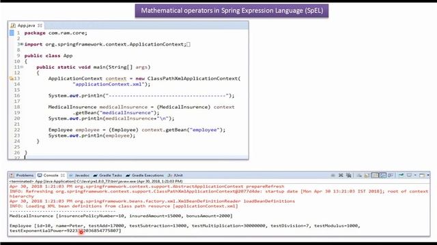Close the App.java editor tab
The height and width of the screenshot is (245, 437).
(40, 25)
